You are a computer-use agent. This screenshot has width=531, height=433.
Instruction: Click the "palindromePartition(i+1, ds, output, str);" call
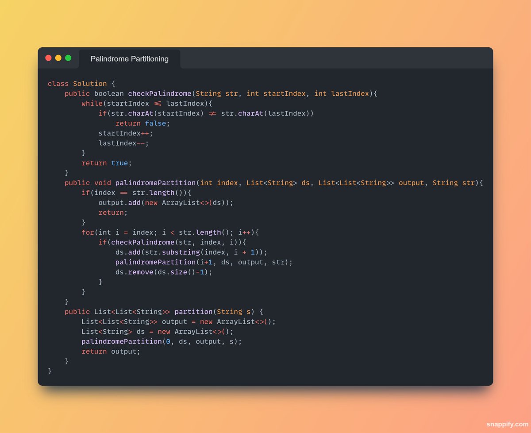tap(204, 262)
